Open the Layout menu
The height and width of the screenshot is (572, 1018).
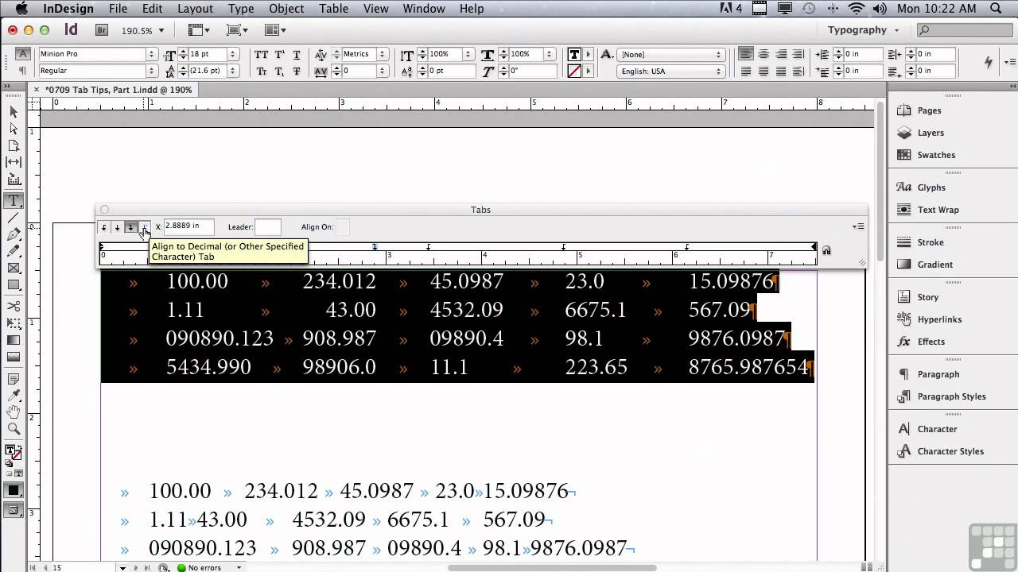[x=195, y=9]
